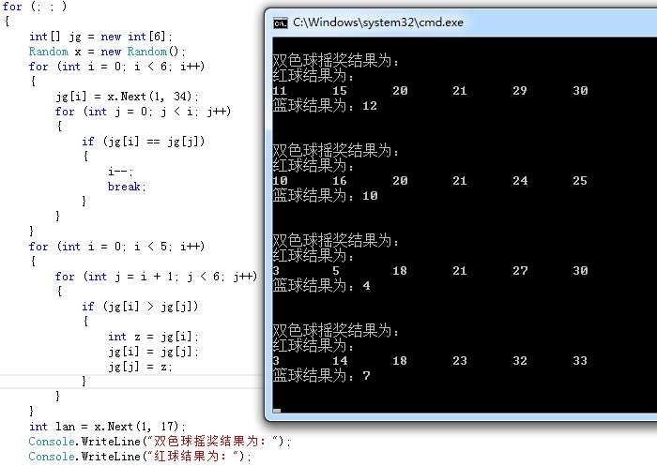
Task: Click the cmd.exe window icon in title bar
Action: pos(281,23)
